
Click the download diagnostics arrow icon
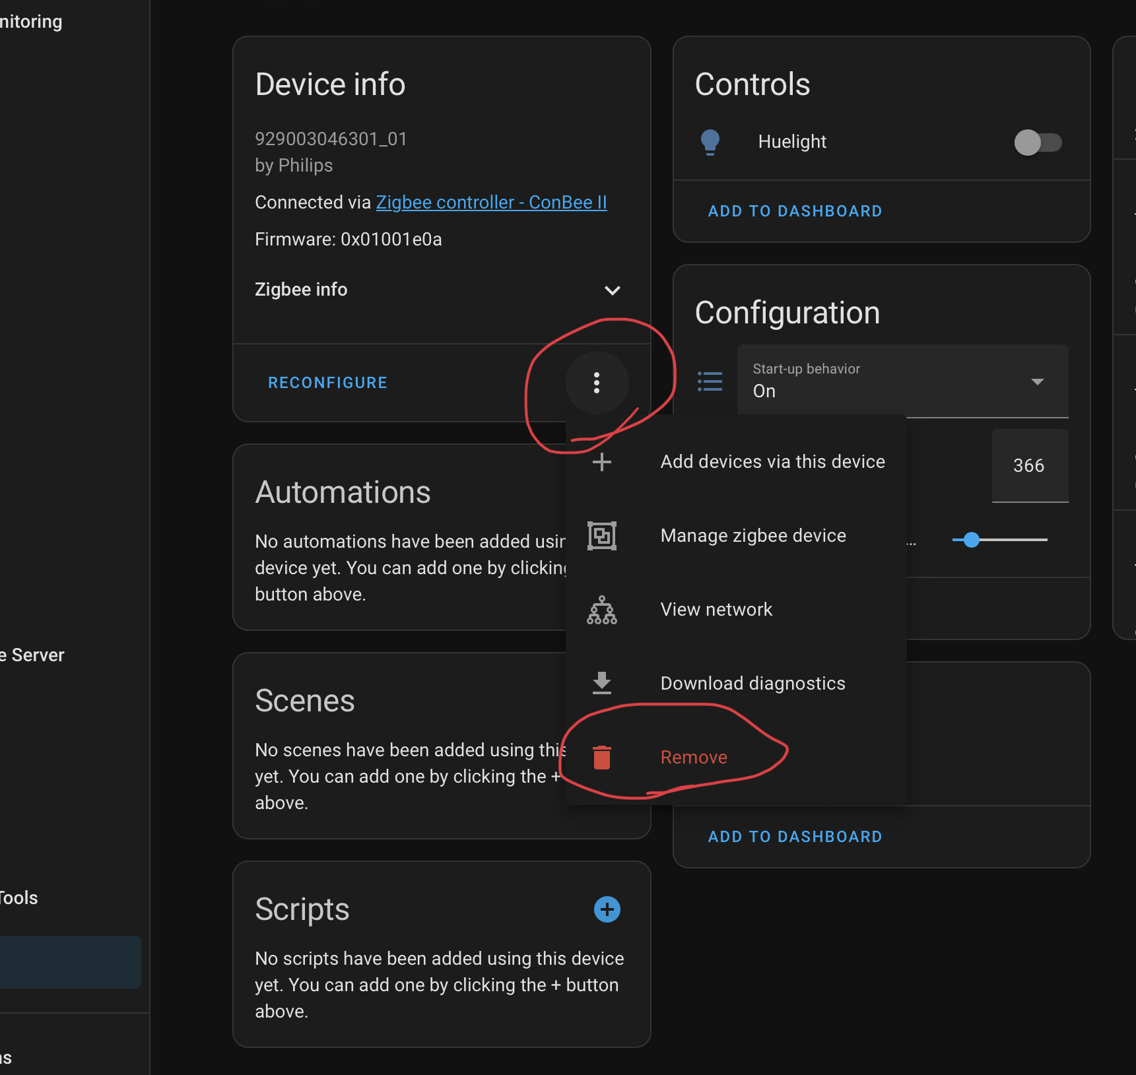(601, 683)
